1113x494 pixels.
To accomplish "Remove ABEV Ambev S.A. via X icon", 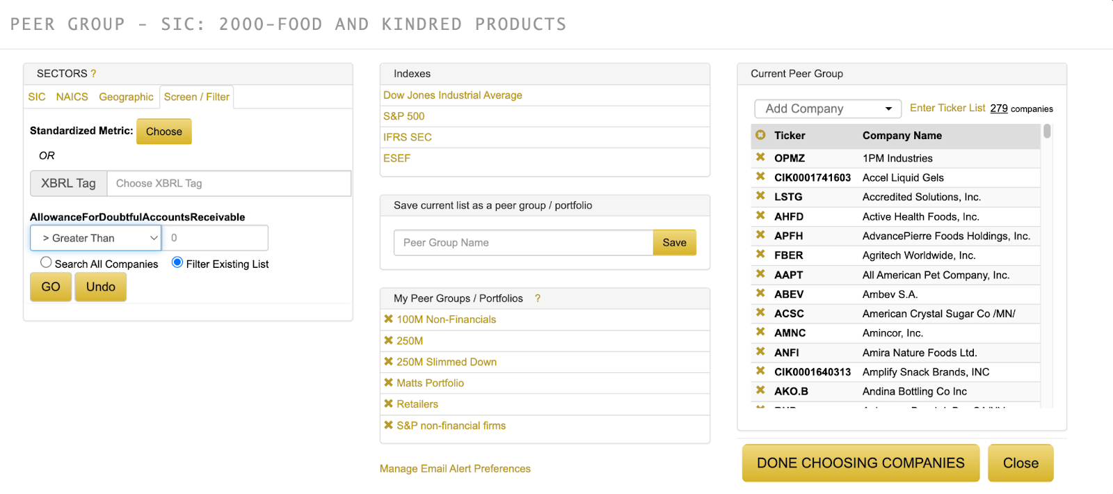I will (x=760, y=294).
